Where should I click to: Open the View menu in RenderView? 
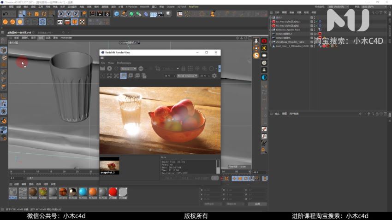pyautogui.click(x=111, y=63)
